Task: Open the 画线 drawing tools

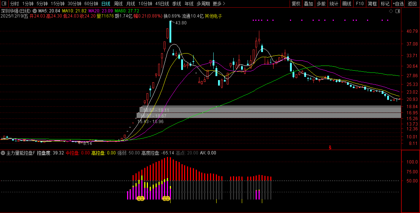Action: click(347, 4)
